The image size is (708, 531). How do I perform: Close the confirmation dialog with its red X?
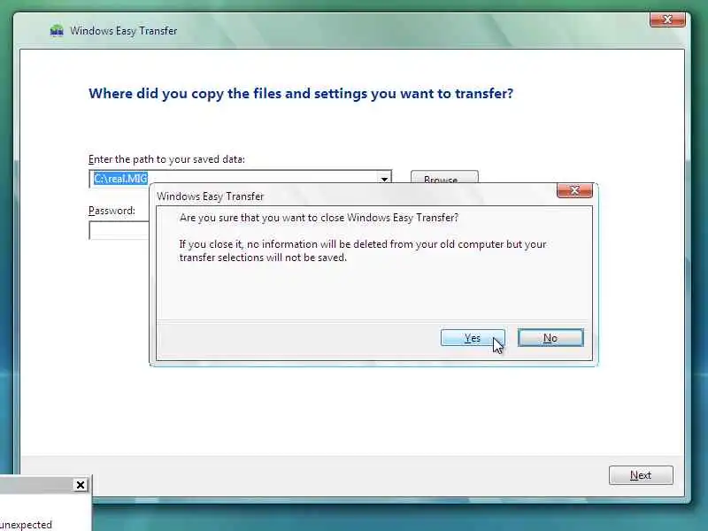tap(574, 190)
